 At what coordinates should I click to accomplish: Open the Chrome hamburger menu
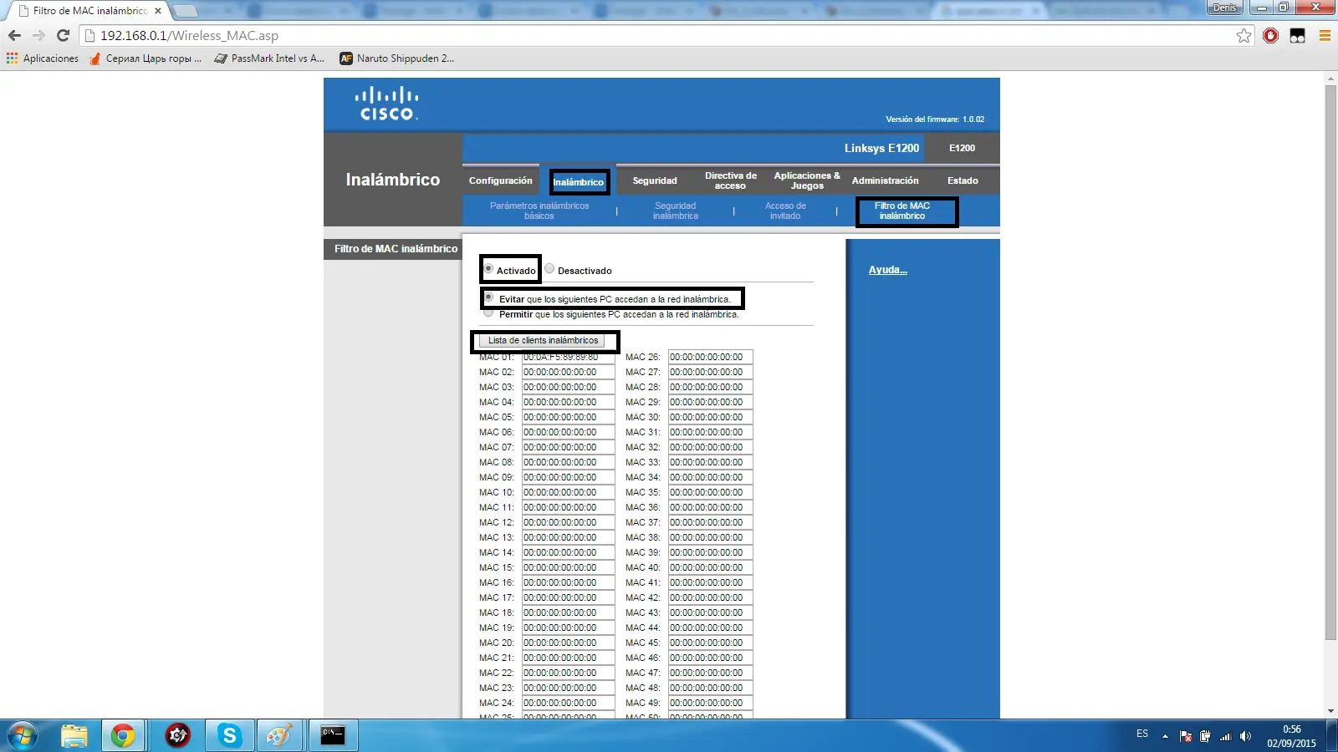click(1325, 36)
